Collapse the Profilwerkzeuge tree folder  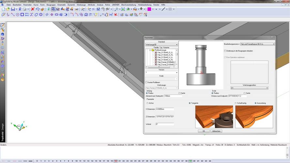click(x=150, y=50)
